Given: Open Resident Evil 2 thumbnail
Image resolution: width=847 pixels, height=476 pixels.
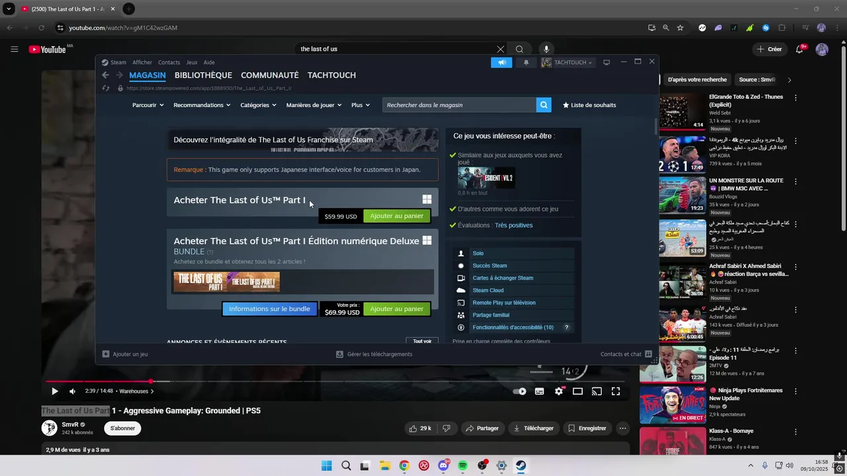Looking at the screenshot, I should pos(486,178).
